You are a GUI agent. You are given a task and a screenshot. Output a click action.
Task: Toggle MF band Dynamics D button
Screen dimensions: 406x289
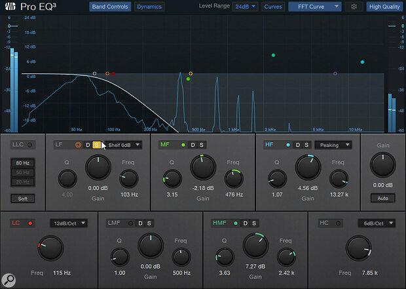point(193,145)
